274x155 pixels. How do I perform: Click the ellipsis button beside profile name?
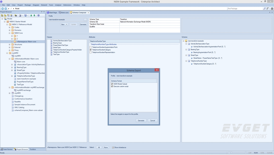coord(85,20)
